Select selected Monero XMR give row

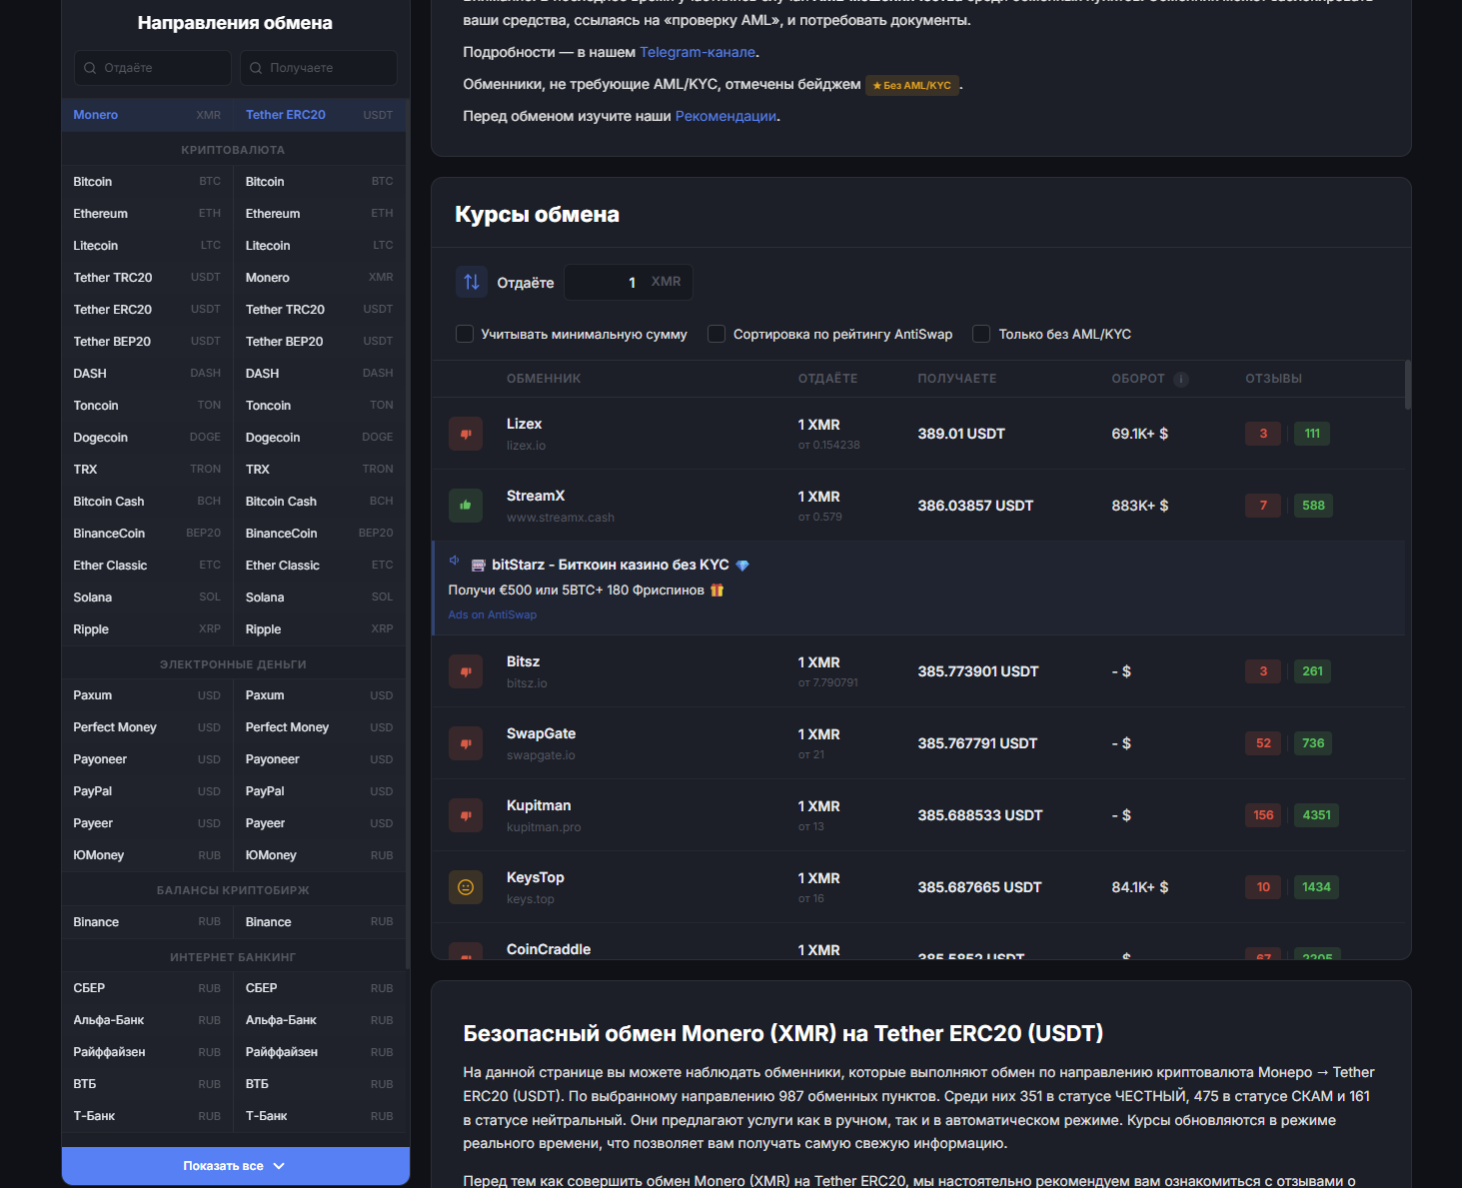pyautogui.click(x=148, y=115)
